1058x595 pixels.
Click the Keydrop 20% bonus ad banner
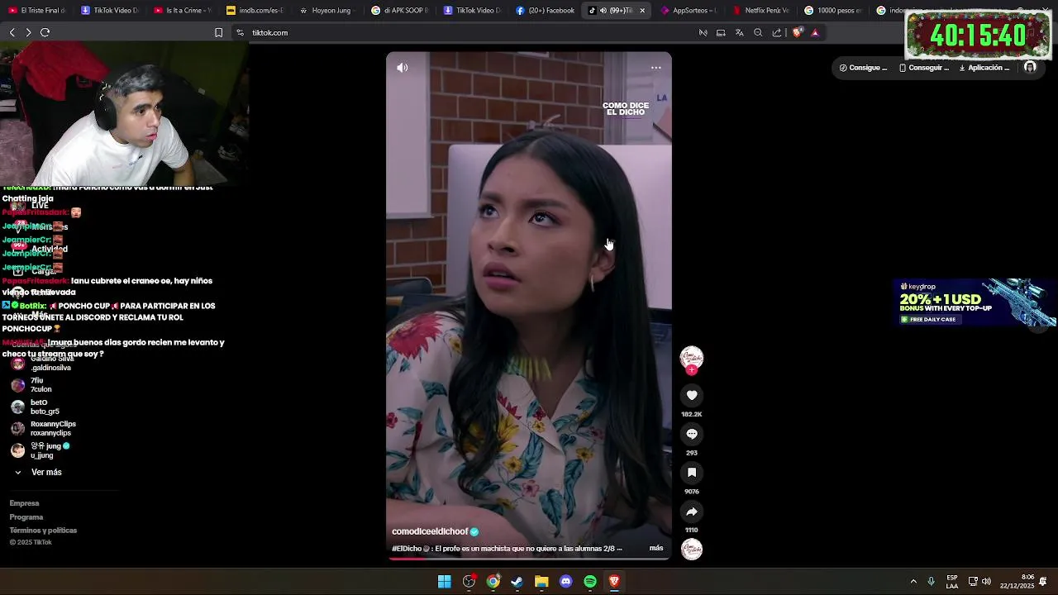tap(976, 302)
